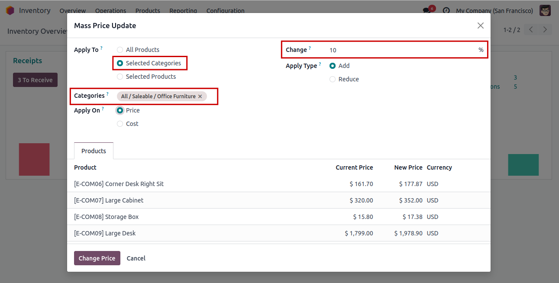Remove the Office Furniture category tag
559x283 pixels.
pyautogui.click(x=200, y=96)
